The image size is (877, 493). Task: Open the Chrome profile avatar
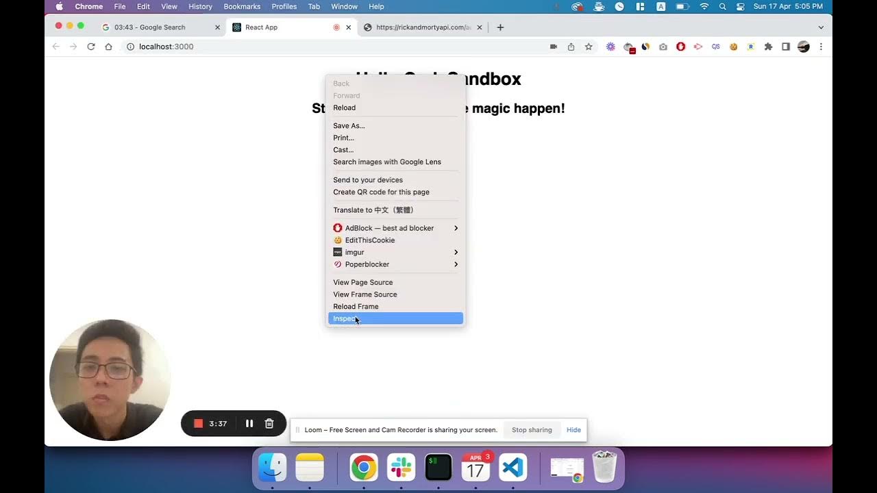point(804,47)
